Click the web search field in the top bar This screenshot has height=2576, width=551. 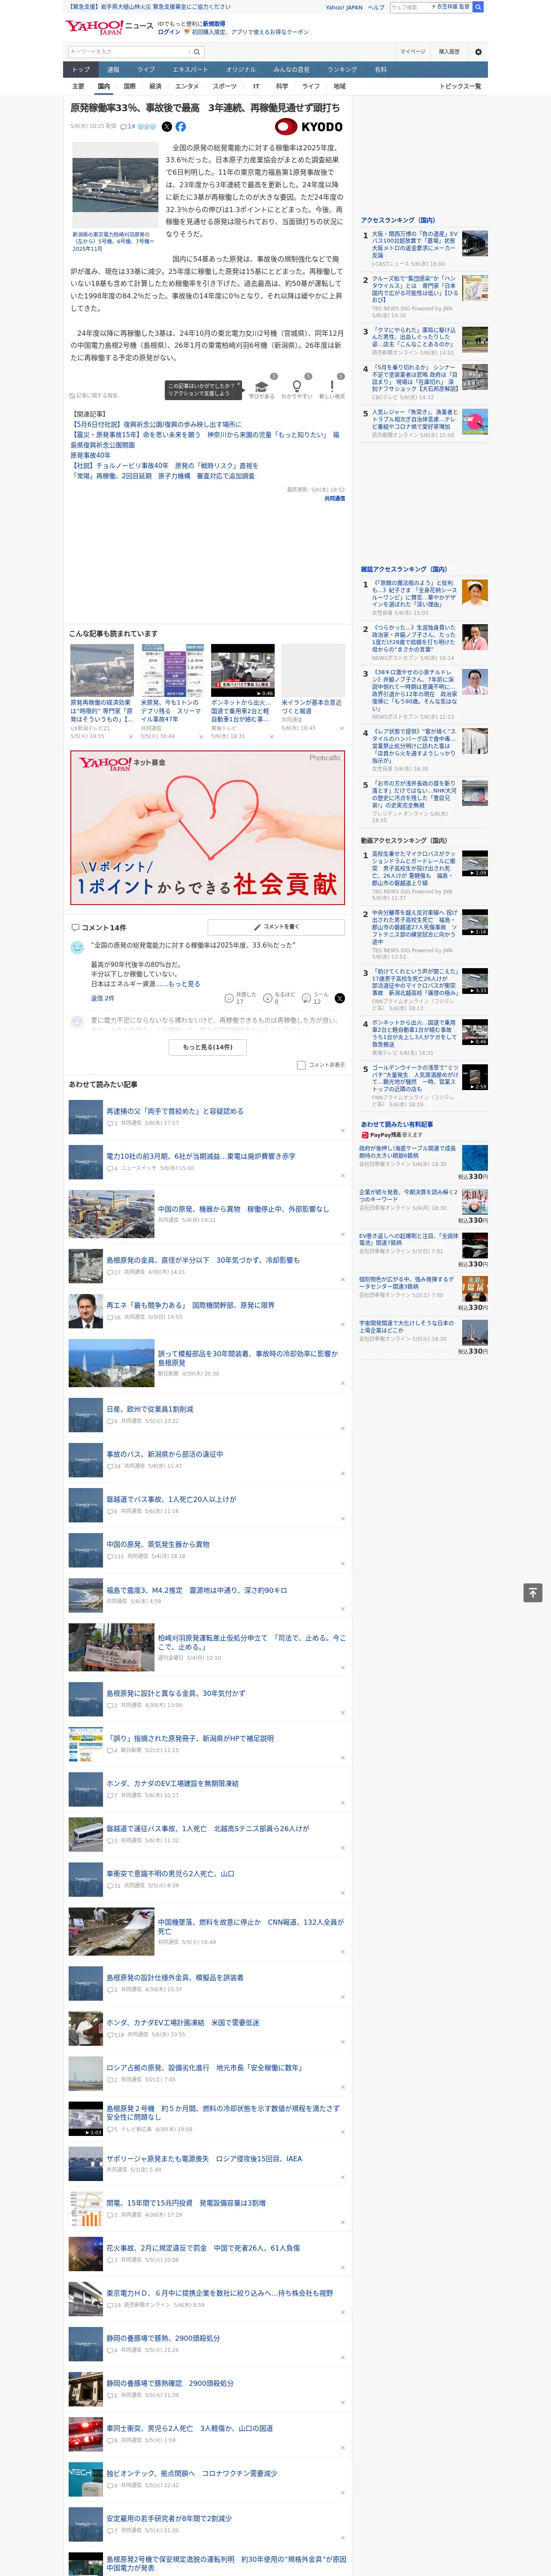pyautogui.click(x=409, y=7)
